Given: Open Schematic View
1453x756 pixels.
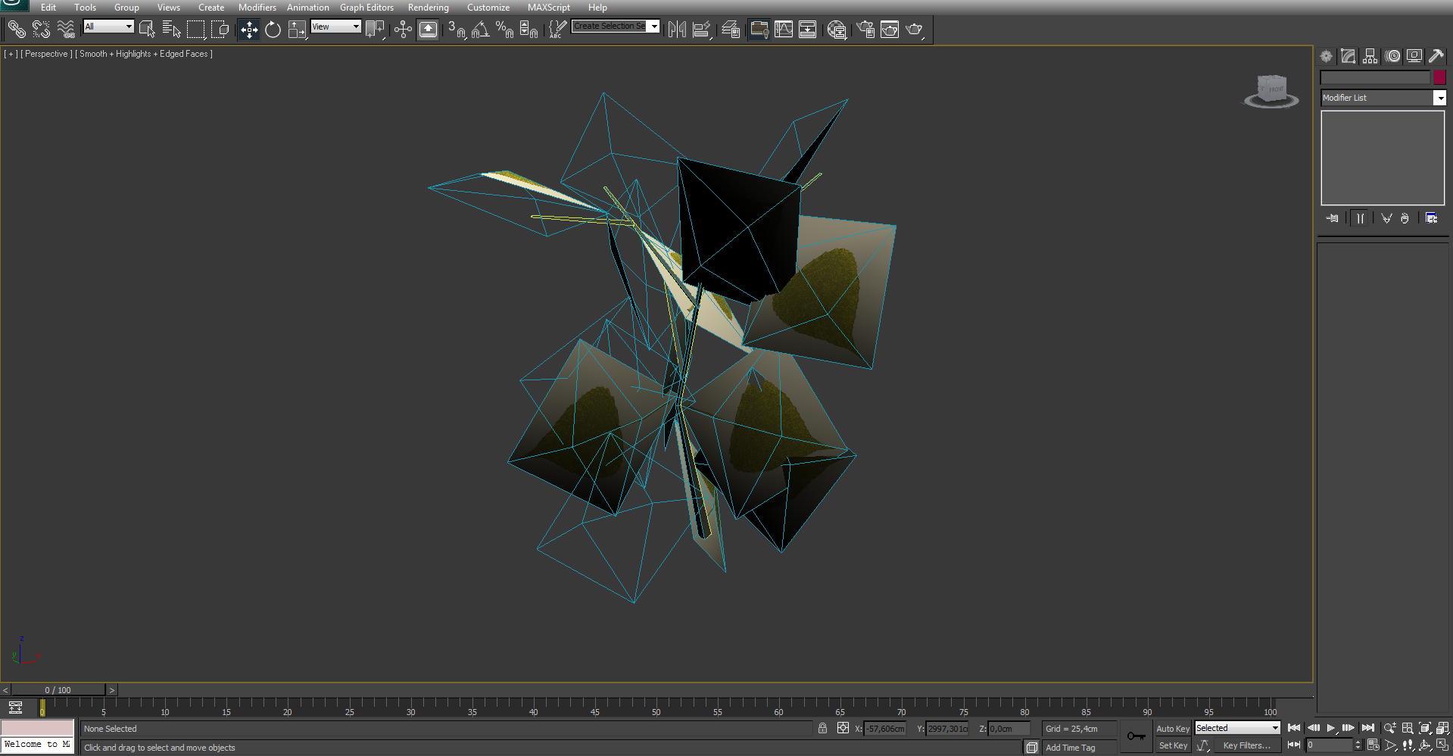Looking at the screenshot, I should point(808,30).
